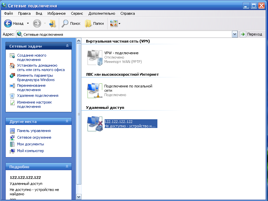Viewport: 268px width, 201px height.
Task: Click the change settings checkmark icon
Action: (12, 103)
